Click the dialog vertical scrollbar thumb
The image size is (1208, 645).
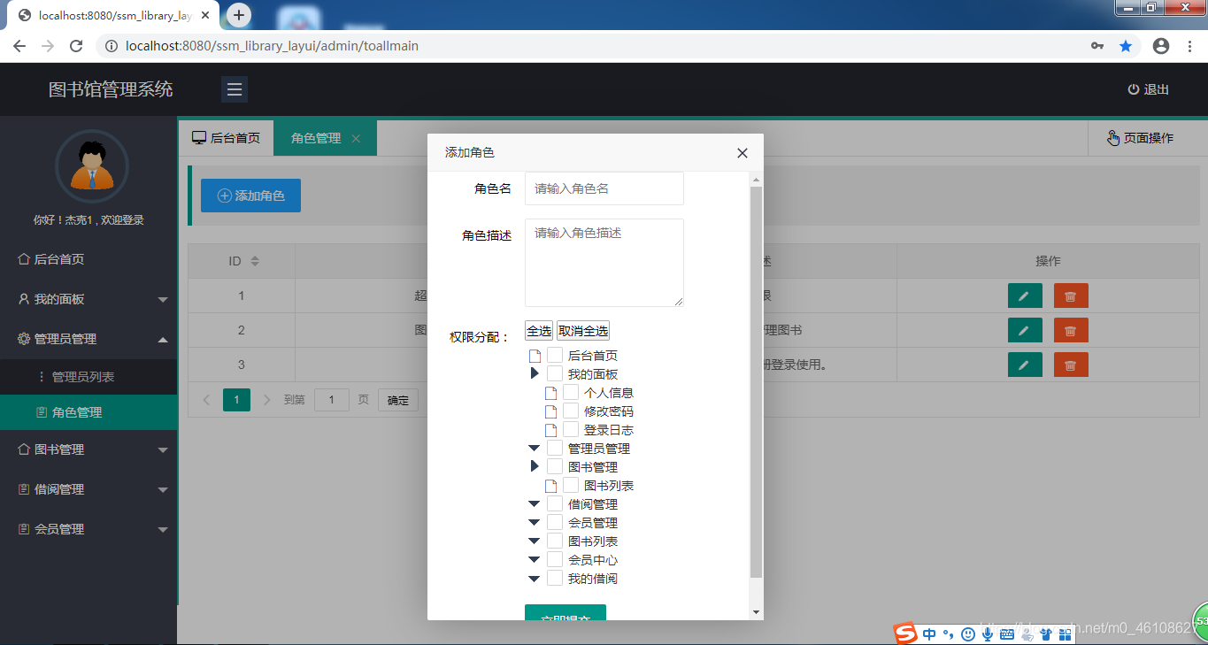click(x=756, y=382)
